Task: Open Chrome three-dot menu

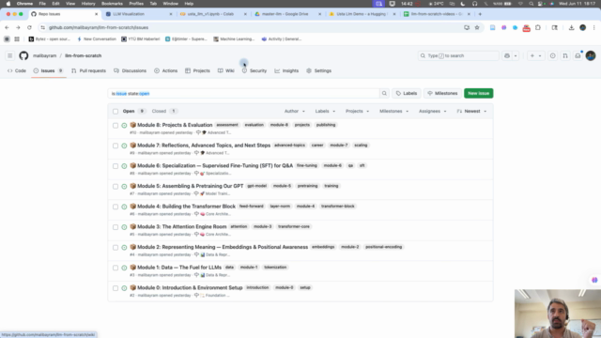Action: [594, 27]
